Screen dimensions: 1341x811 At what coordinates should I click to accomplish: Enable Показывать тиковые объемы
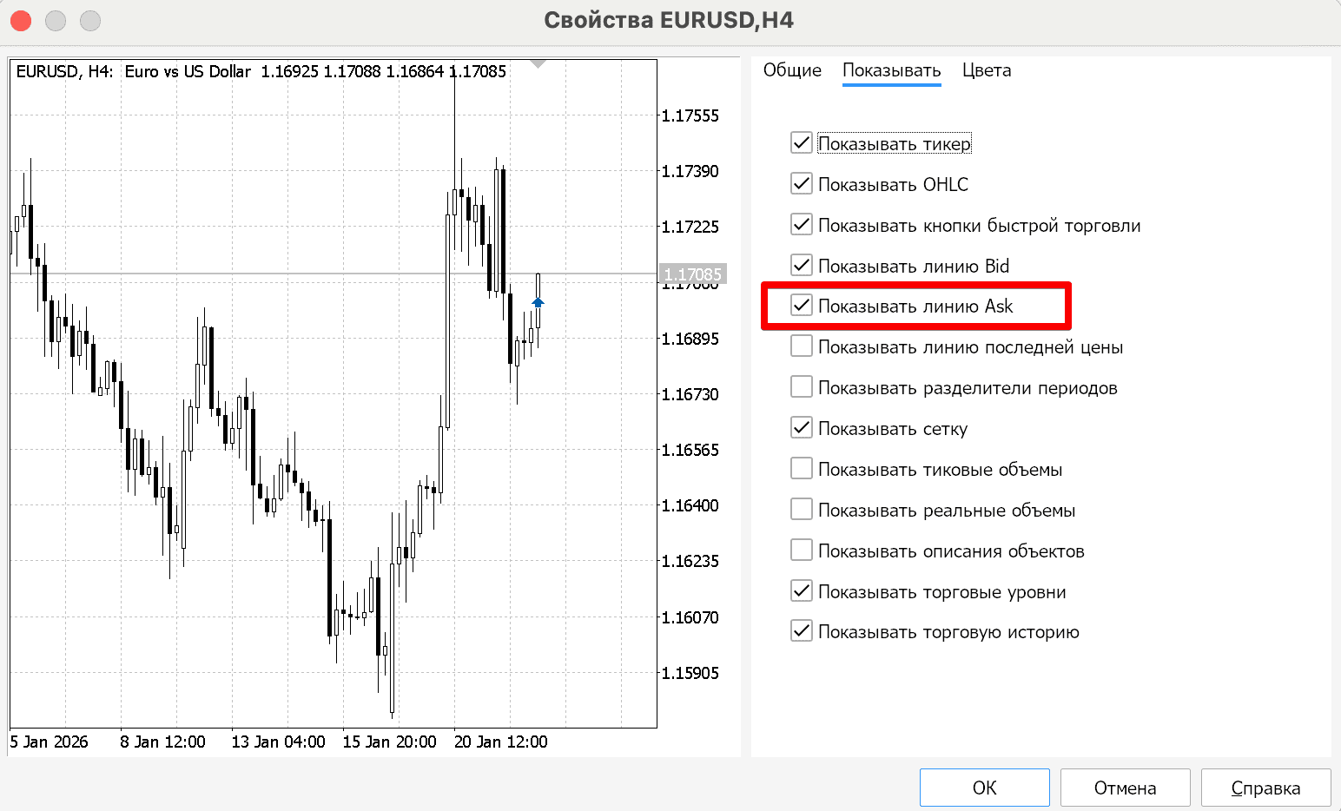point(802,469)
